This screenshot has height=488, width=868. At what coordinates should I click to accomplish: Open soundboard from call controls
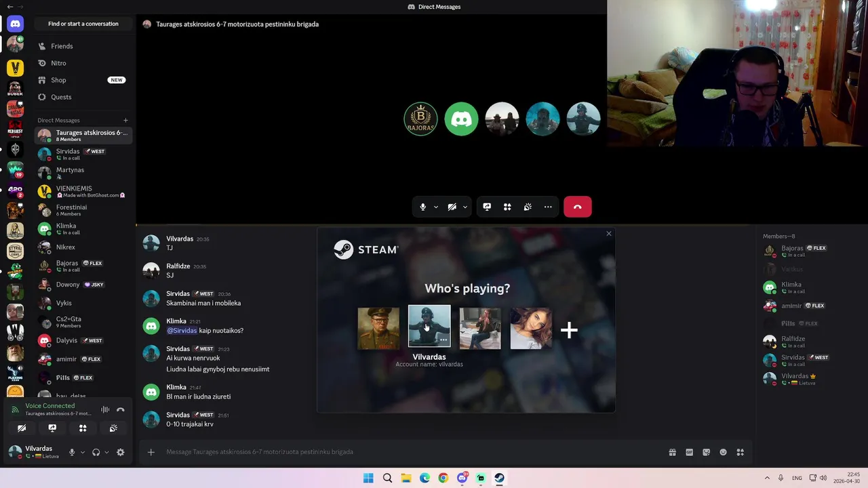528,207
